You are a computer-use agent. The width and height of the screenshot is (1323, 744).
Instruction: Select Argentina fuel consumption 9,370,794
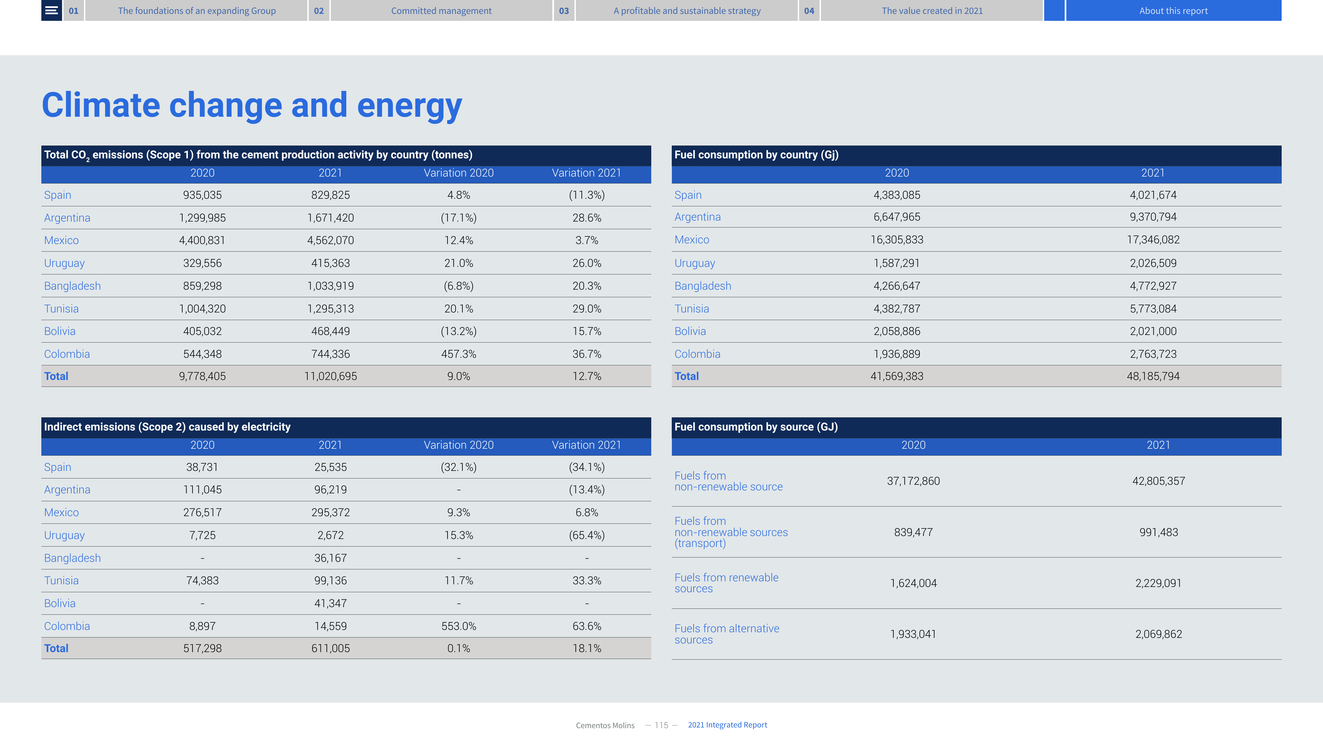coord(1153,217)
